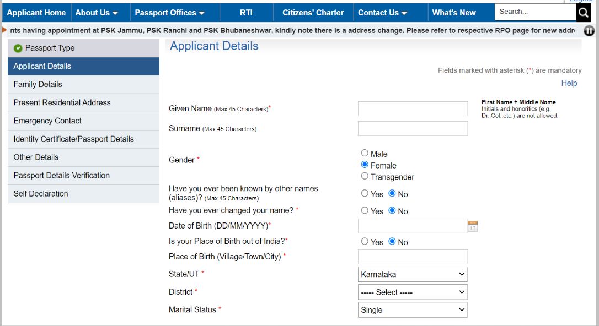The image size is (599, 326).
Task: Click inside the Given Name input field
Action: 412,108
